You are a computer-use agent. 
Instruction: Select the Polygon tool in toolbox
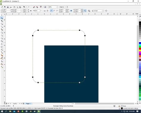point(2,38)
